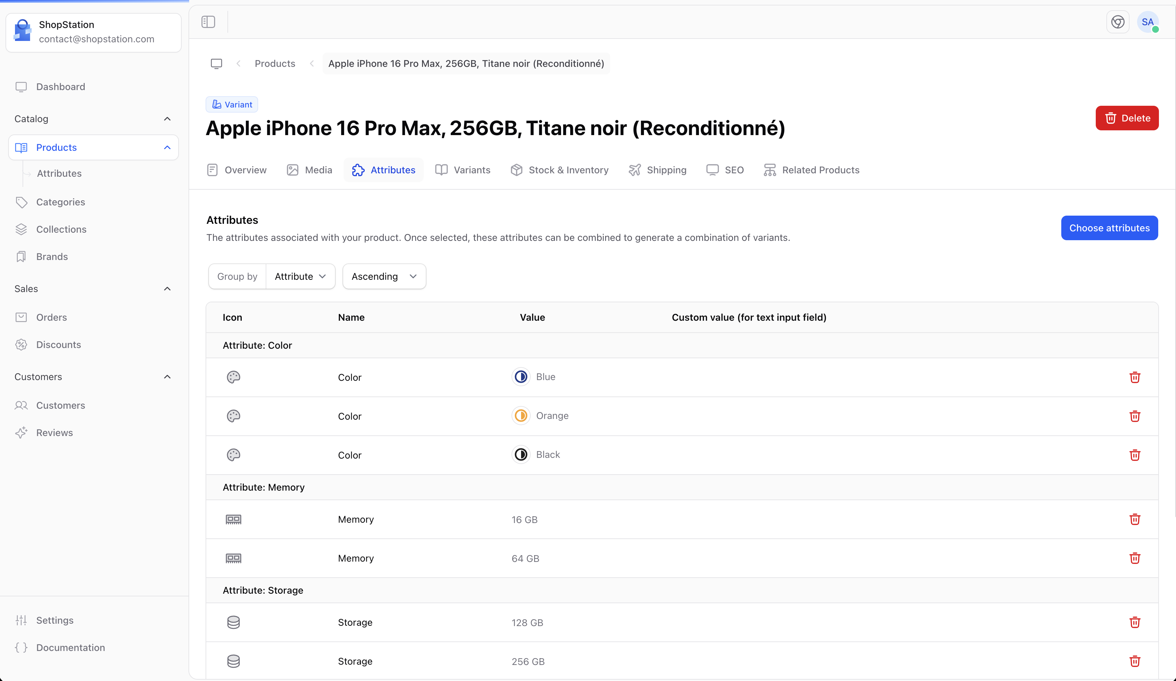Remove the 256 GB storage attribute

(1135, 662)
